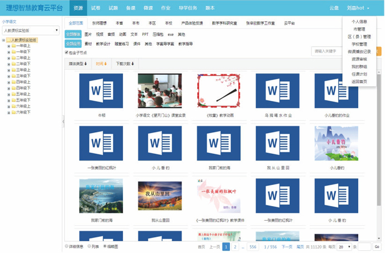This screenshot has width=385, height=253.
Task: Filter media by 视频
Action: 99,35
